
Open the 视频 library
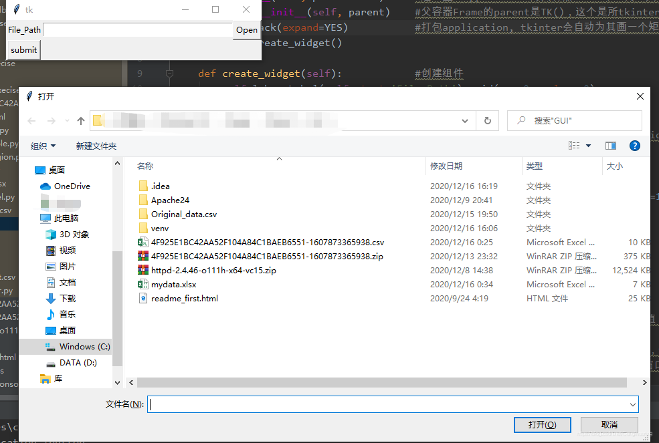pos(68,251)
